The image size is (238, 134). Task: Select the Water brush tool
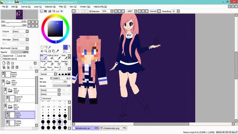64,57
